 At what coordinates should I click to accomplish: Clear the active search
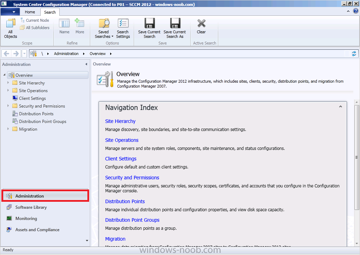point(201,26)
